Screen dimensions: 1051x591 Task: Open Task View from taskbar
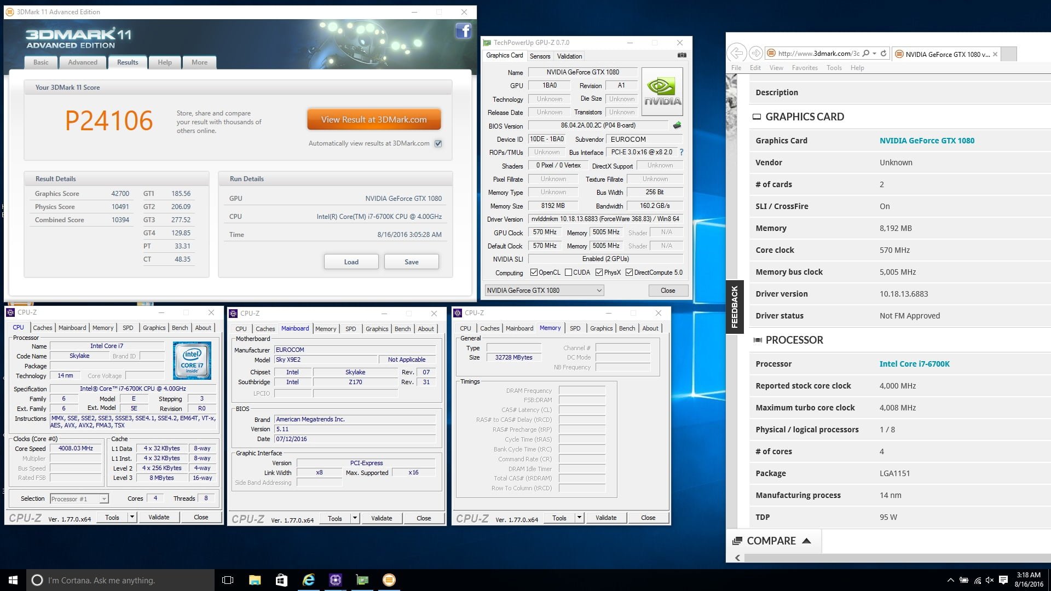pyautogui.click(x=228, y=580)
